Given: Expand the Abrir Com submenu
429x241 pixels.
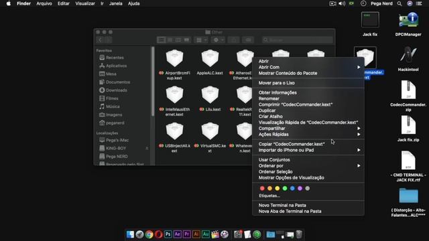Looking at the screenshot, I should coord(308,67).
